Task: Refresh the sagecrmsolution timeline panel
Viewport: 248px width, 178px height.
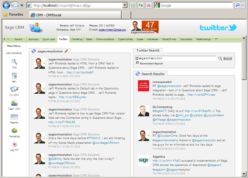Action: tap(33, 51)
